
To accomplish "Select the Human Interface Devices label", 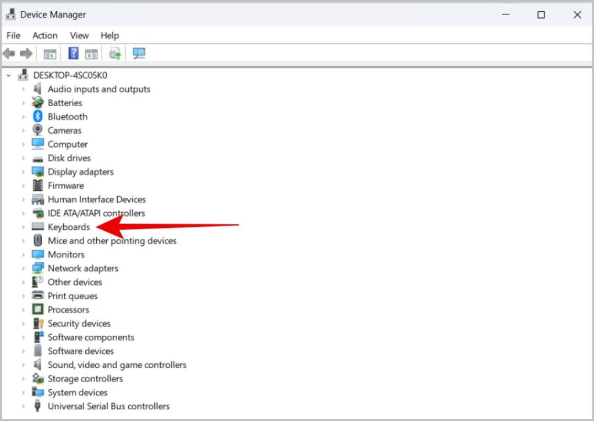I will (97, 199).
